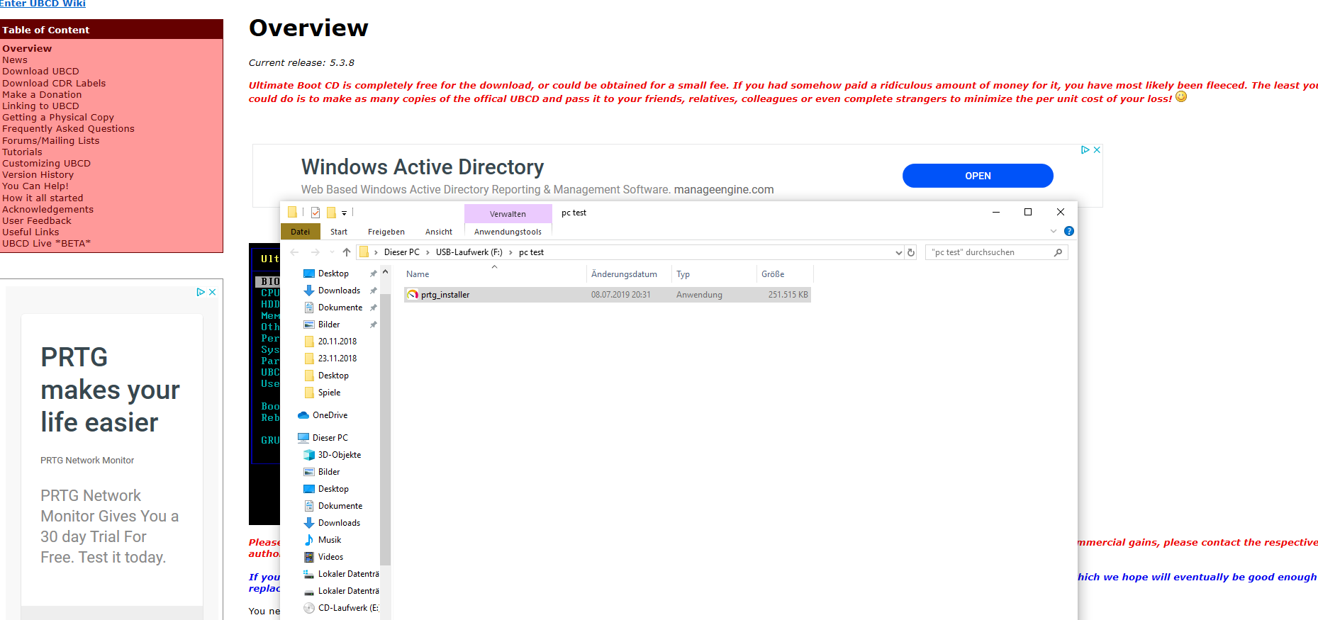Open UBCD Live *BETA* link

46,244
